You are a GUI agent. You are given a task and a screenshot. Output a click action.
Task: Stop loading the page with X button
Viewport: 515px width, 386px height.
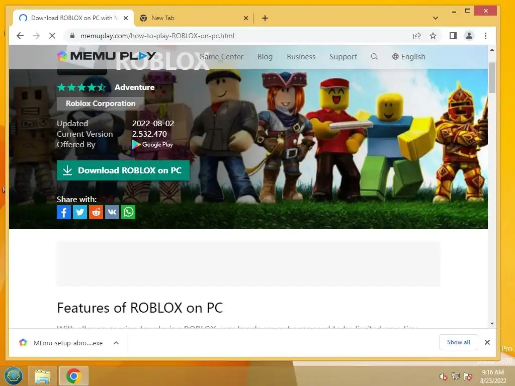coord(52,36)
